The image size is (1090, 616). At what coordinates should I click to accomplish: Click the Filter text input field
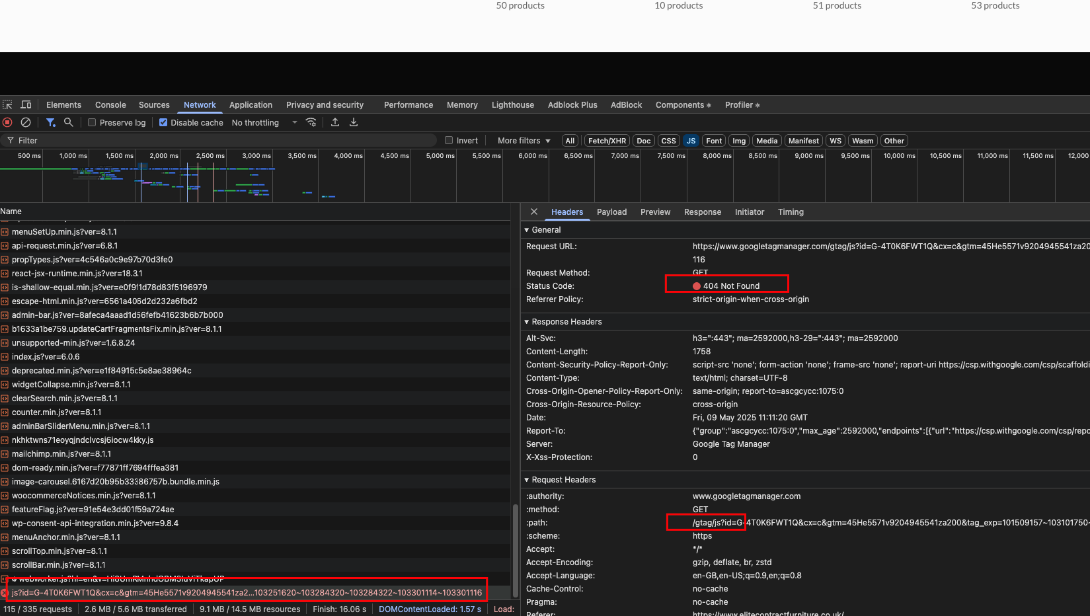click(218, 140)
